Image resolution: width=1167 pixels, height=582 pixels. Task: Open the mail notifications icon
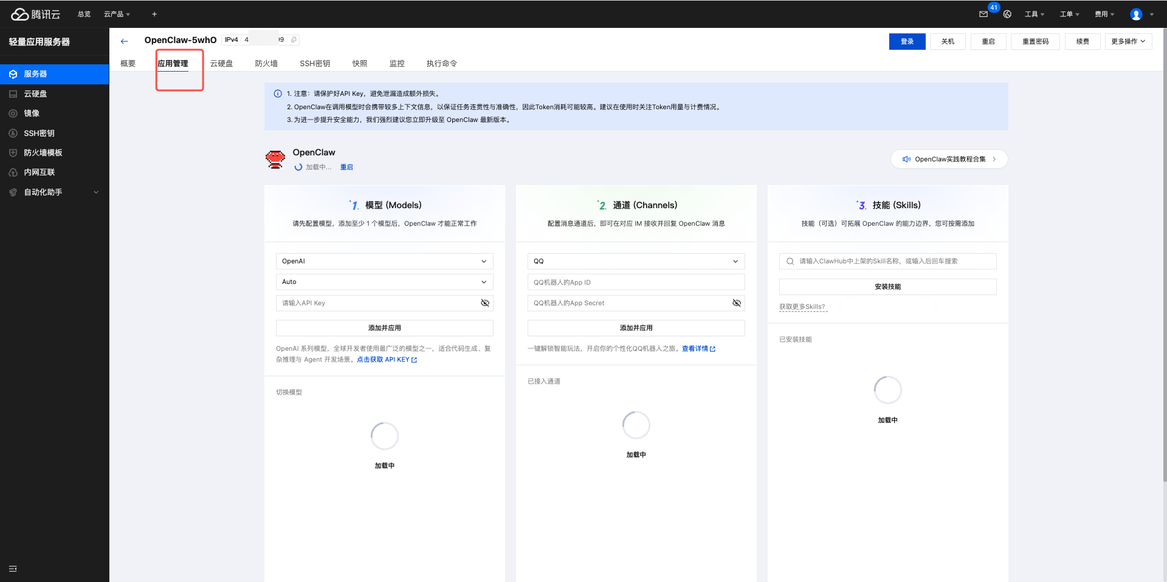coord(983,14)
